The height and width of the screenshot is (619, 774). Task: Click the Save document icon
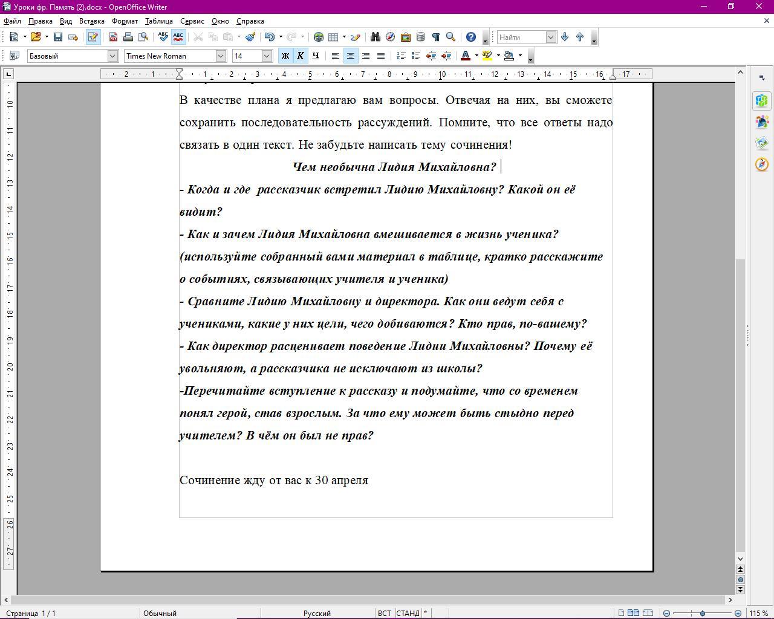click(x=58, y=37)
